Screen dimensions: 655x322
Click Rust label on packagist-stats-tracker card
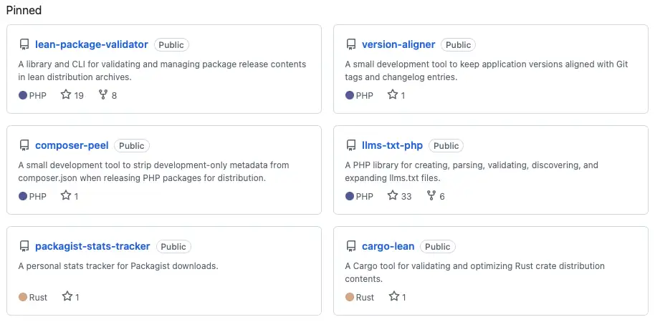click(x=38, y=297)
